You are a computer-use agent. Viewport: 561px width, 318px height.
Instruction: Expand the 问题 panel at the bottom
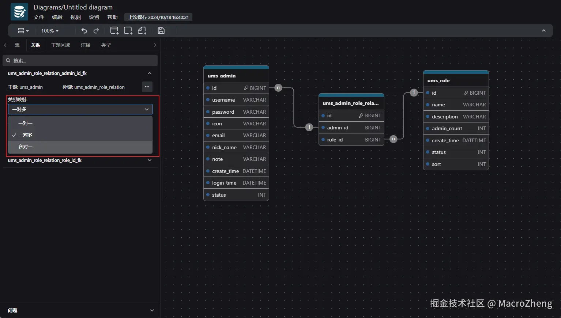(152, 310)
